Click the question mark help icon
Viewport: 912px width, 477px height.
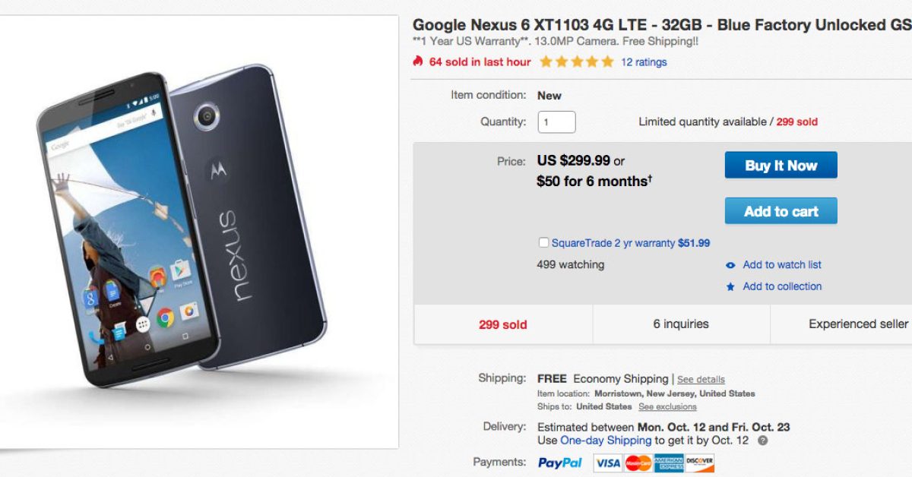762,441
